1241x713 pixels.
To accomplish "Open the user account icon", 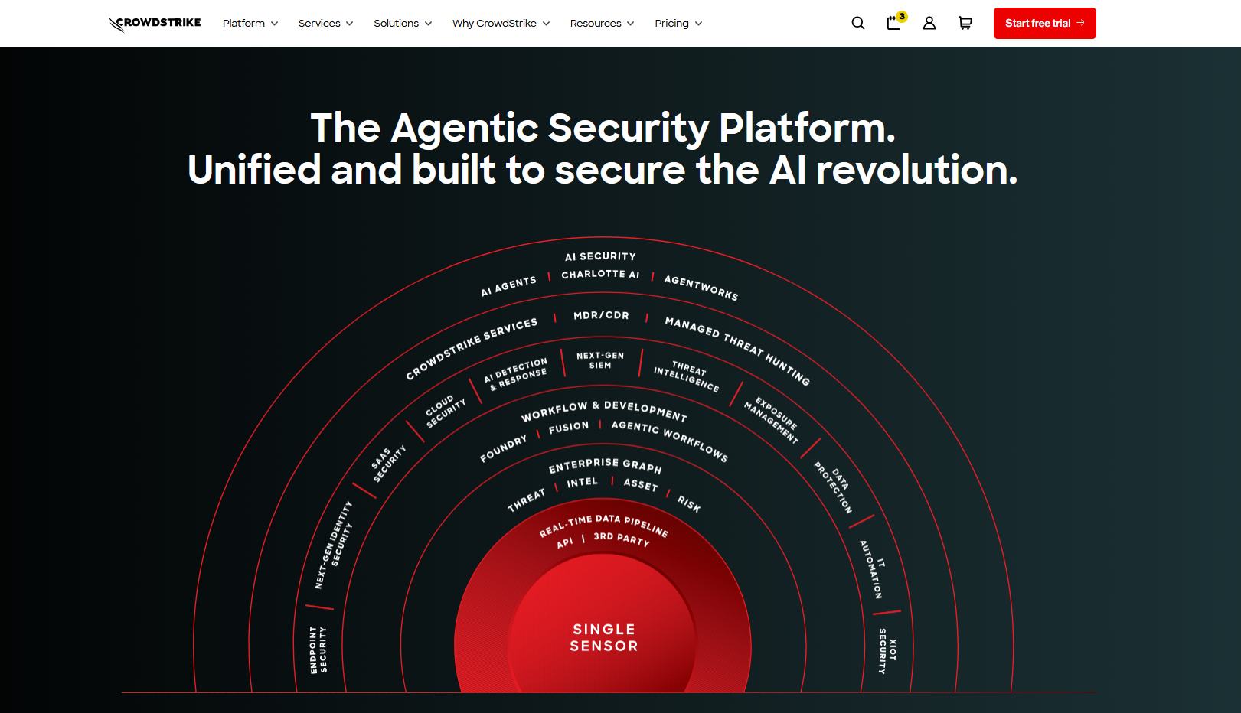I will [x=929, y=23].
